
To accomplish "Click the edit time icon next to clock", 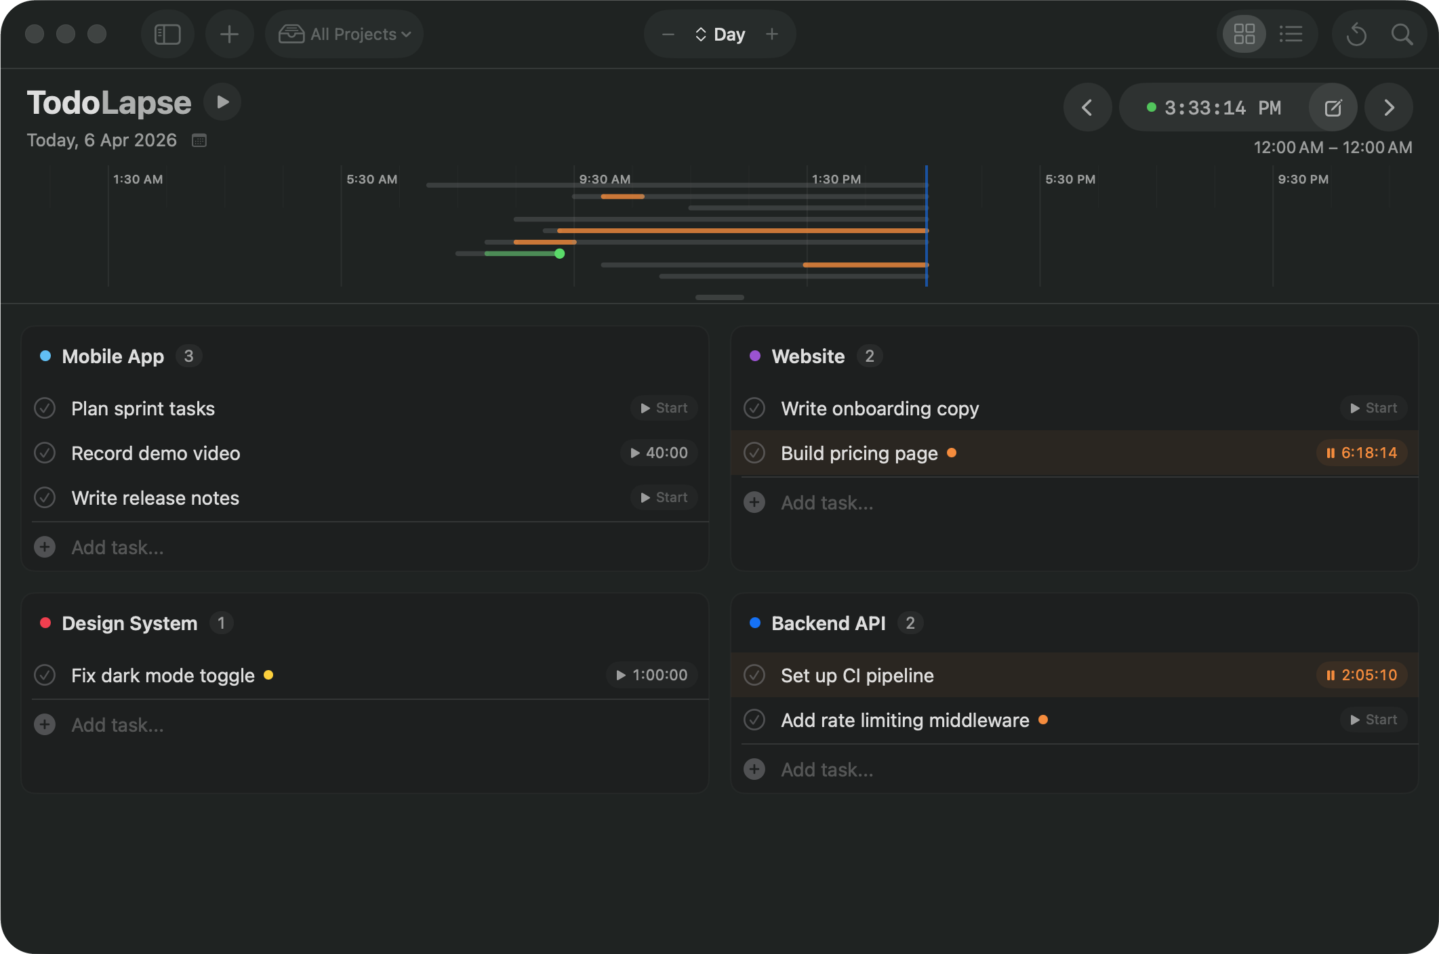I will [1333, 108].
